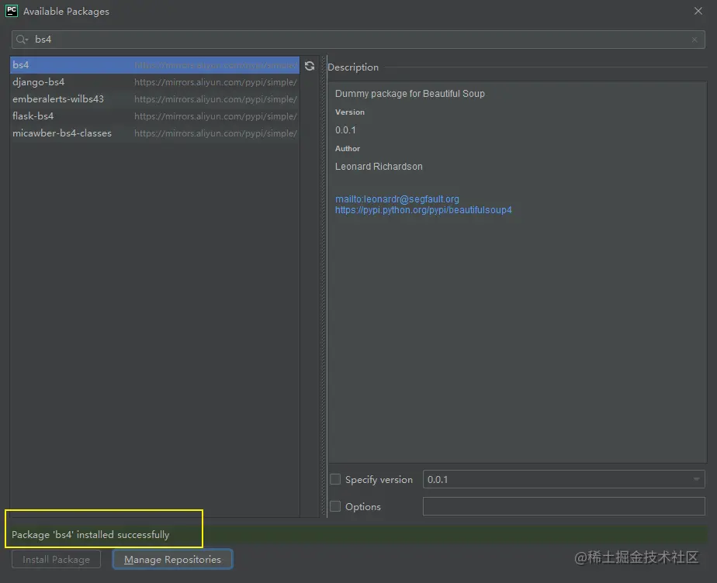Clear the search with the X icon

coord(694,39)
